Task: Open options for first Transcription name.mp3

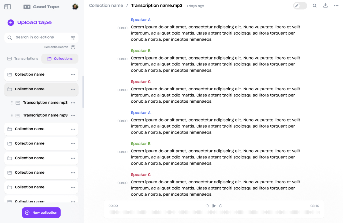Action: pyautogui.click(x=73, y=103)
